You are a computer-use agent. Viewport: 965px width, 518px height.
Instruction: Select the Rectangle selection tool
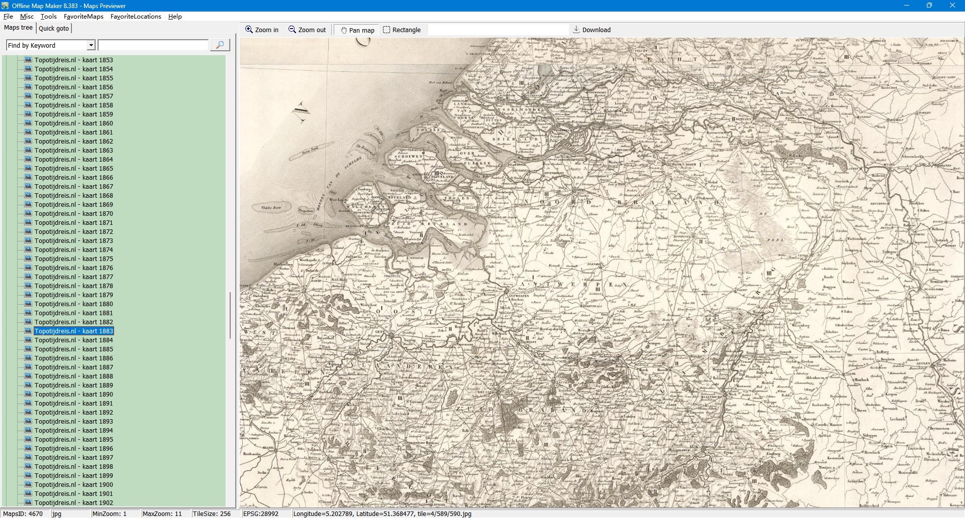402,30
